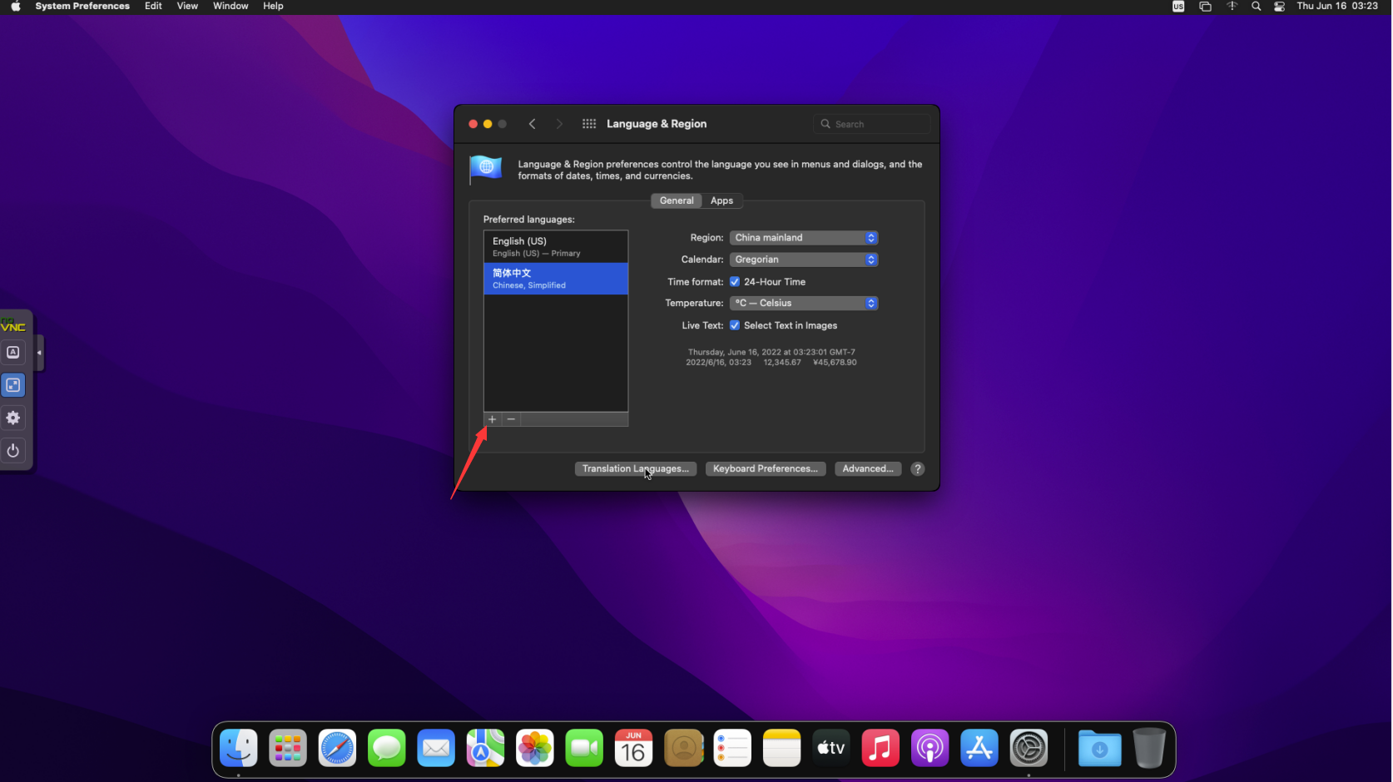Click the Translation Languages button
The height and width of the screenshot is (782, 1393).
coord(635,469)
